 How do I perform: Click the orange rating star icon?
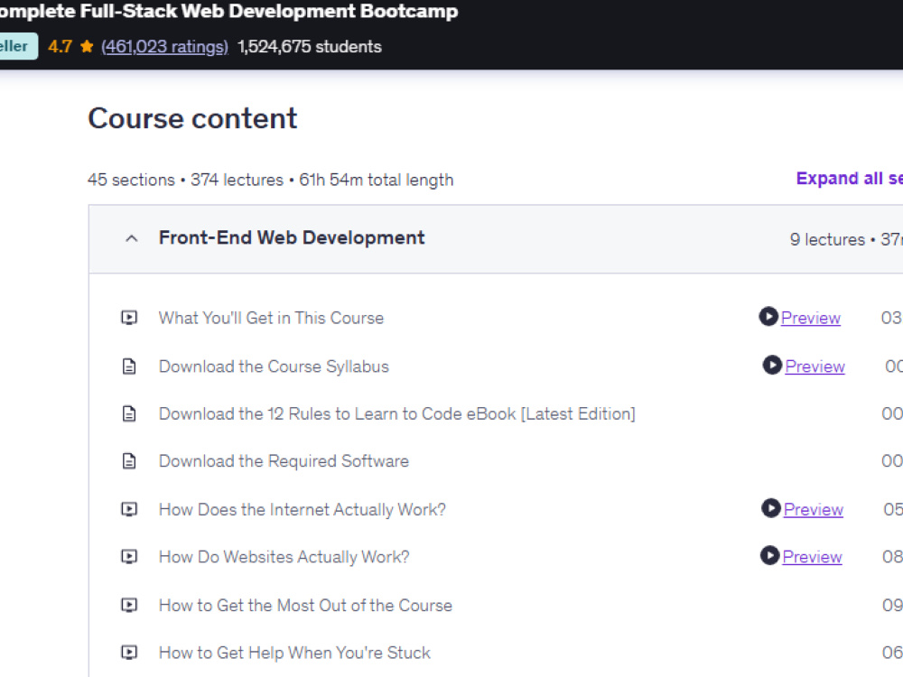[x=87, y=46]
